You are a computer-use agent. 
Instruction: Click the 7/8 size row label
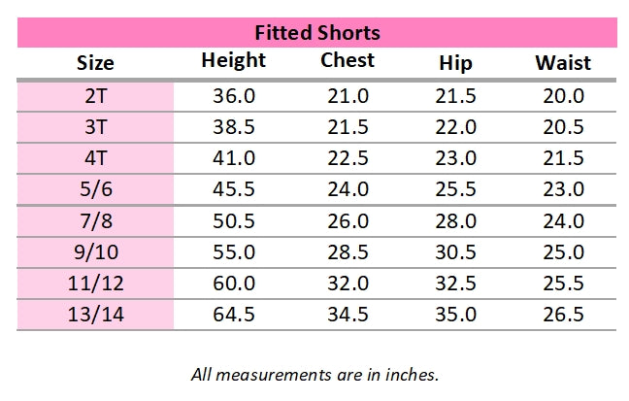pyautogui.click(x=95, y=221)
